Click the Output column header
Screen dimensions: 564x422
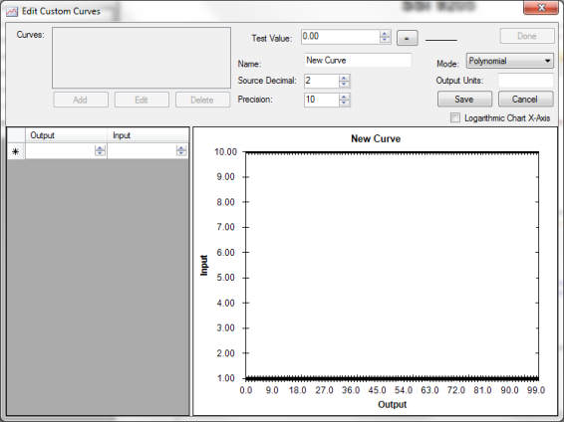point(66,135)
